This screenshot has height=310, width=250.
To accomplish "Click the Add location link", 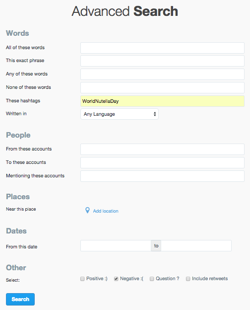I will coord(106,211).
